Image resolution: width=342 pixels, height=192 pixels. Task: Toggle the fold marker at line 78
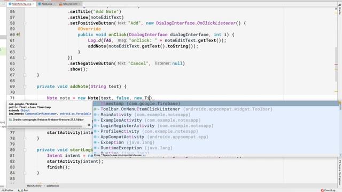[x=25, y=138]
